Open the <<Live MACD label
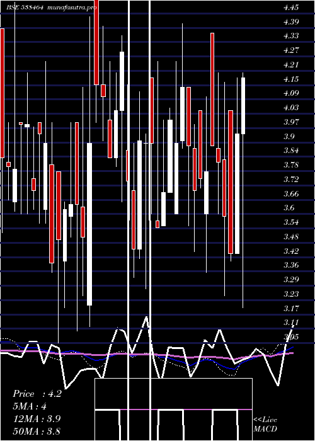This screenshot has width=315, height=441. coord(265,425)
